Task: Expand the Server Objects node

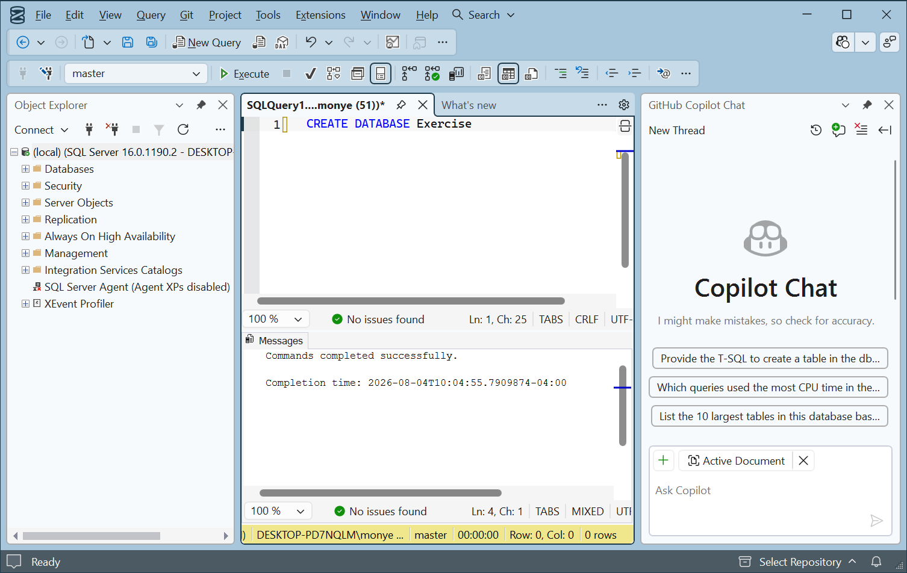Action: click(x=25, y=203)
